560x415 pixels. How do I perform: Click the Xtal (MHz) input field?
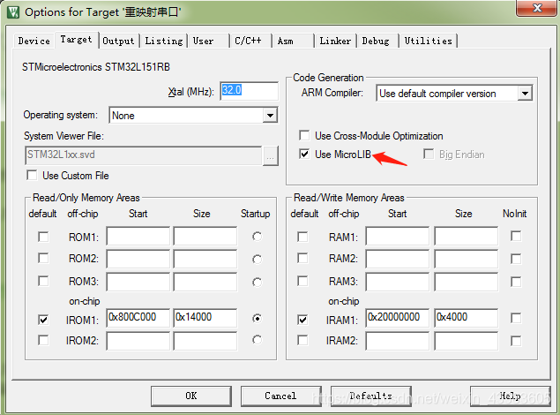pos(249,91)
